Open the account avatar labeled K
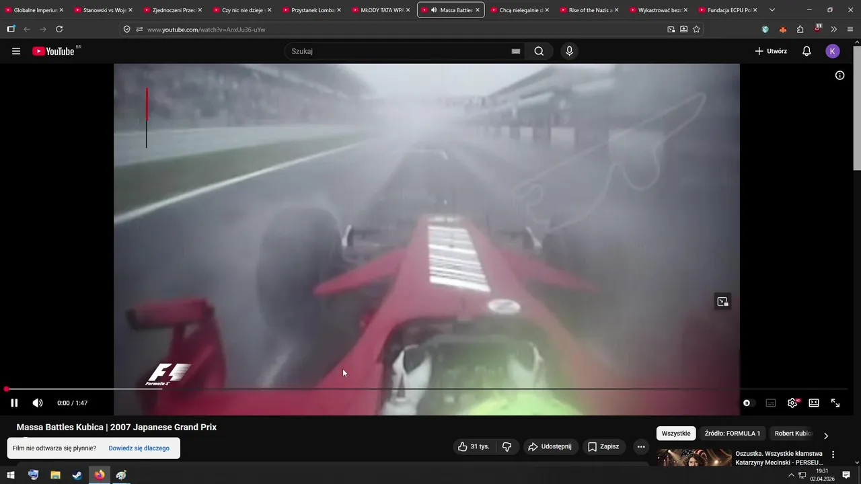Screen dimensions: 861x484 (833, 51)
